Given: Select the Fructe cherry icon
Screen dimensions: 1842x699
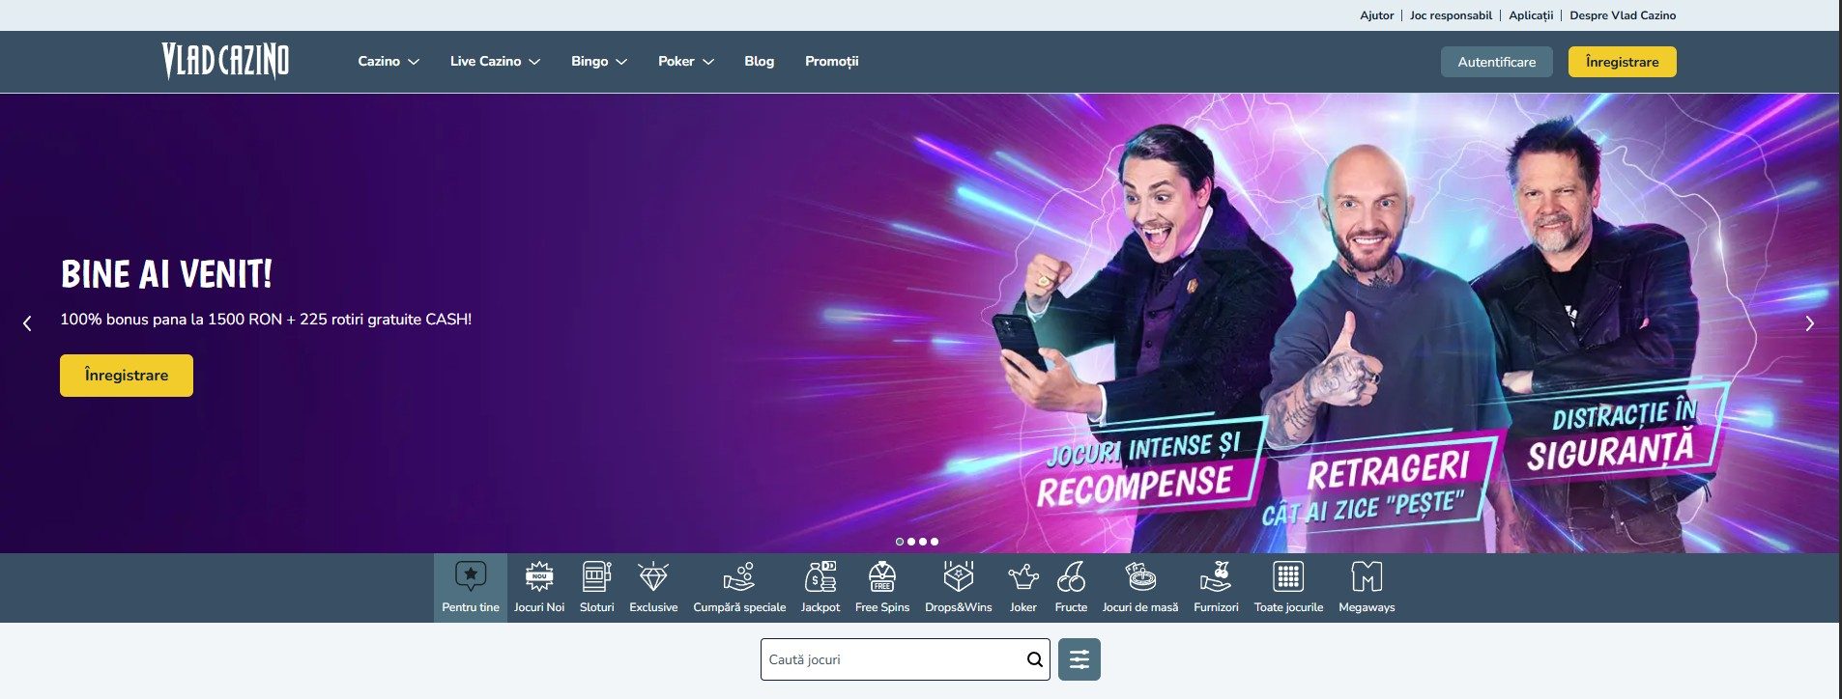Looking at the screenshot, I should click(1071, 578).
